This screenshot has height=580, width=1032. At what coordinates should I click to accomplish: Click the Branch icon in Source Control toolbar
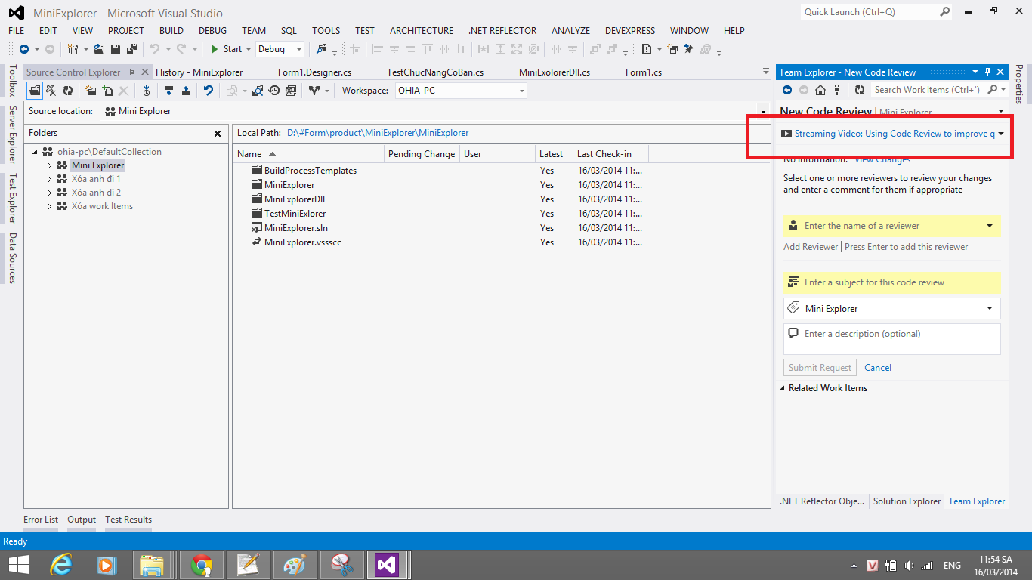[314, 91]
